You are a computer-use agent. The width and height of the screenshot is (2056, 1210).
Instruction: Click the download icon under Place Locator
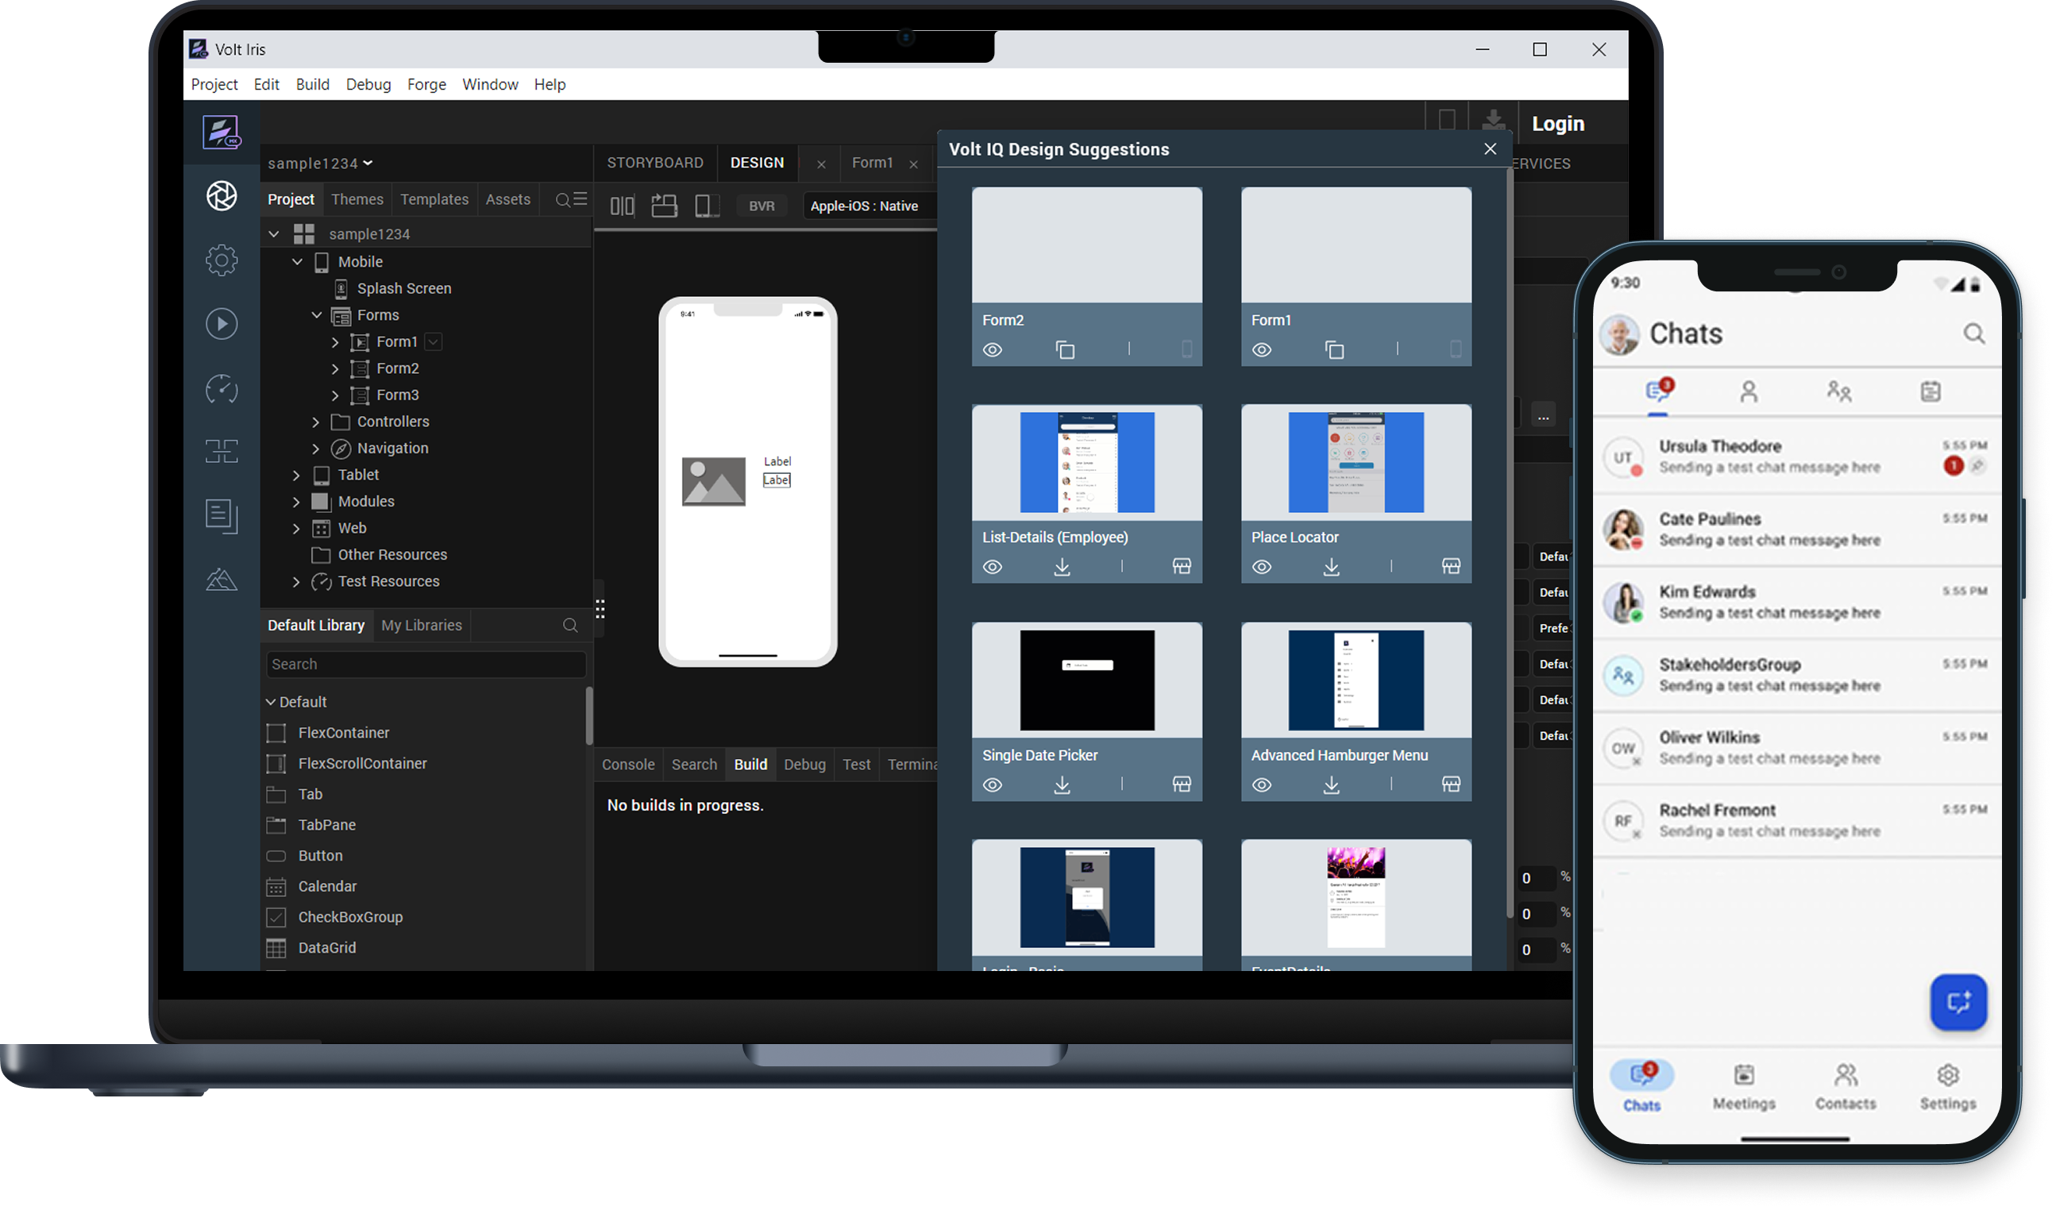coord(1331,566)
